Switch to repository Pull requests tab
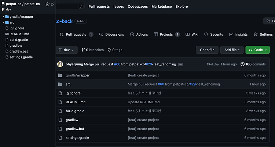The height and width of the screenshot is (147, 275). coord(77,35)
